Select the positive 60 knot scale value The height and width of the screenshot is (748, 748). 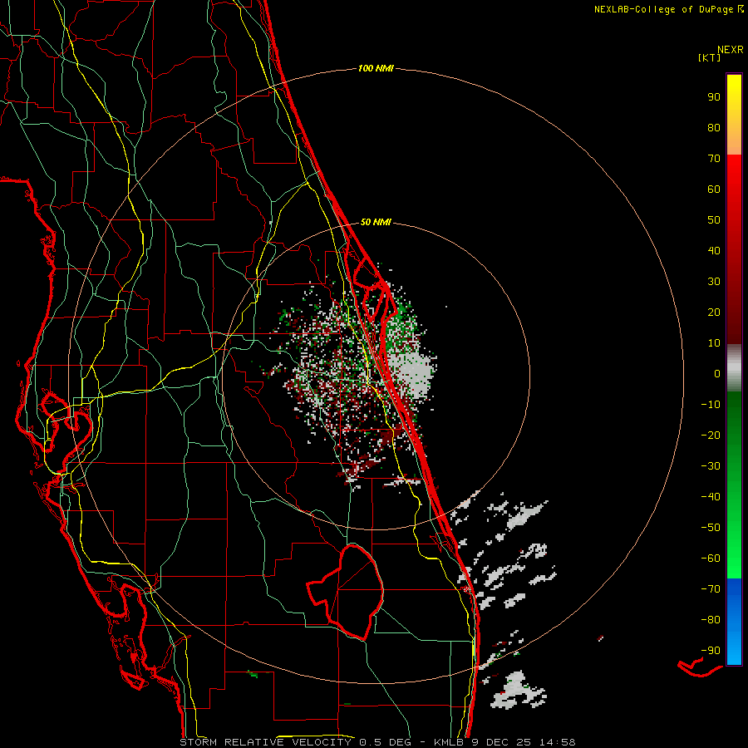(x=714, y=189)
